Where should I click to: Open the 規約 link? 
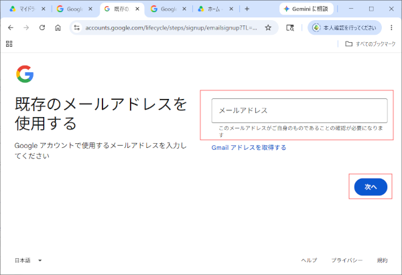[382, 260]
